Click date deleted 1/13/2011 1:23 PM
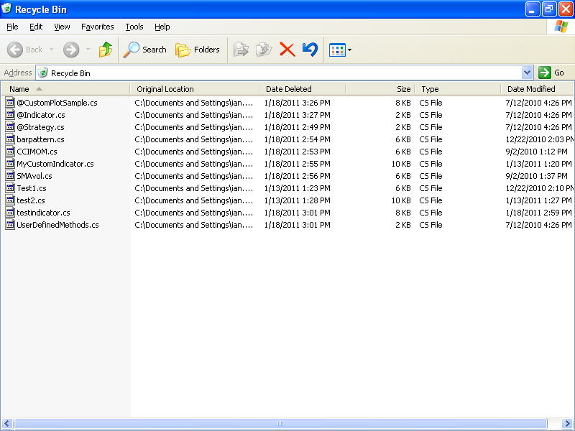575x431 pixels. pos(297,188)
